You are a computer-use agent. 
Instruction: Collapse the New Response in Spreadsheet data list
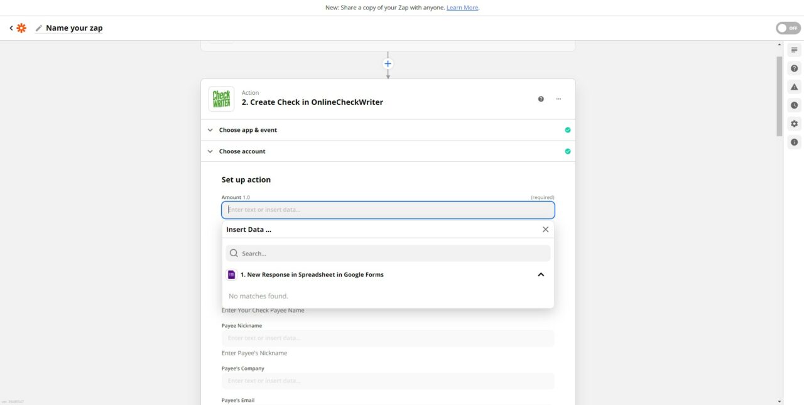(540, 274)
